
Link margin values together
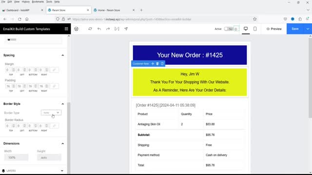pyautogui.click(x=54, y=70)
